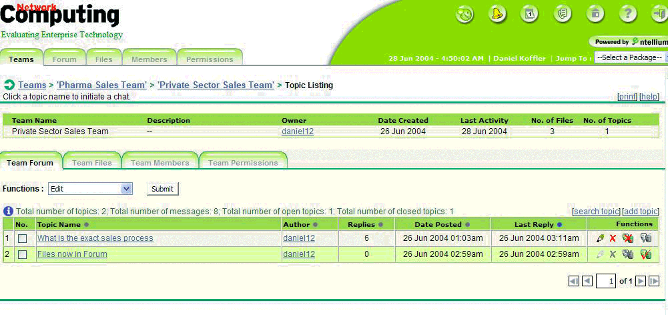Image resolution: width=668 pixels, height=315 pixels.
Task: Check the box for topic 1
Action: coord(23,238)
